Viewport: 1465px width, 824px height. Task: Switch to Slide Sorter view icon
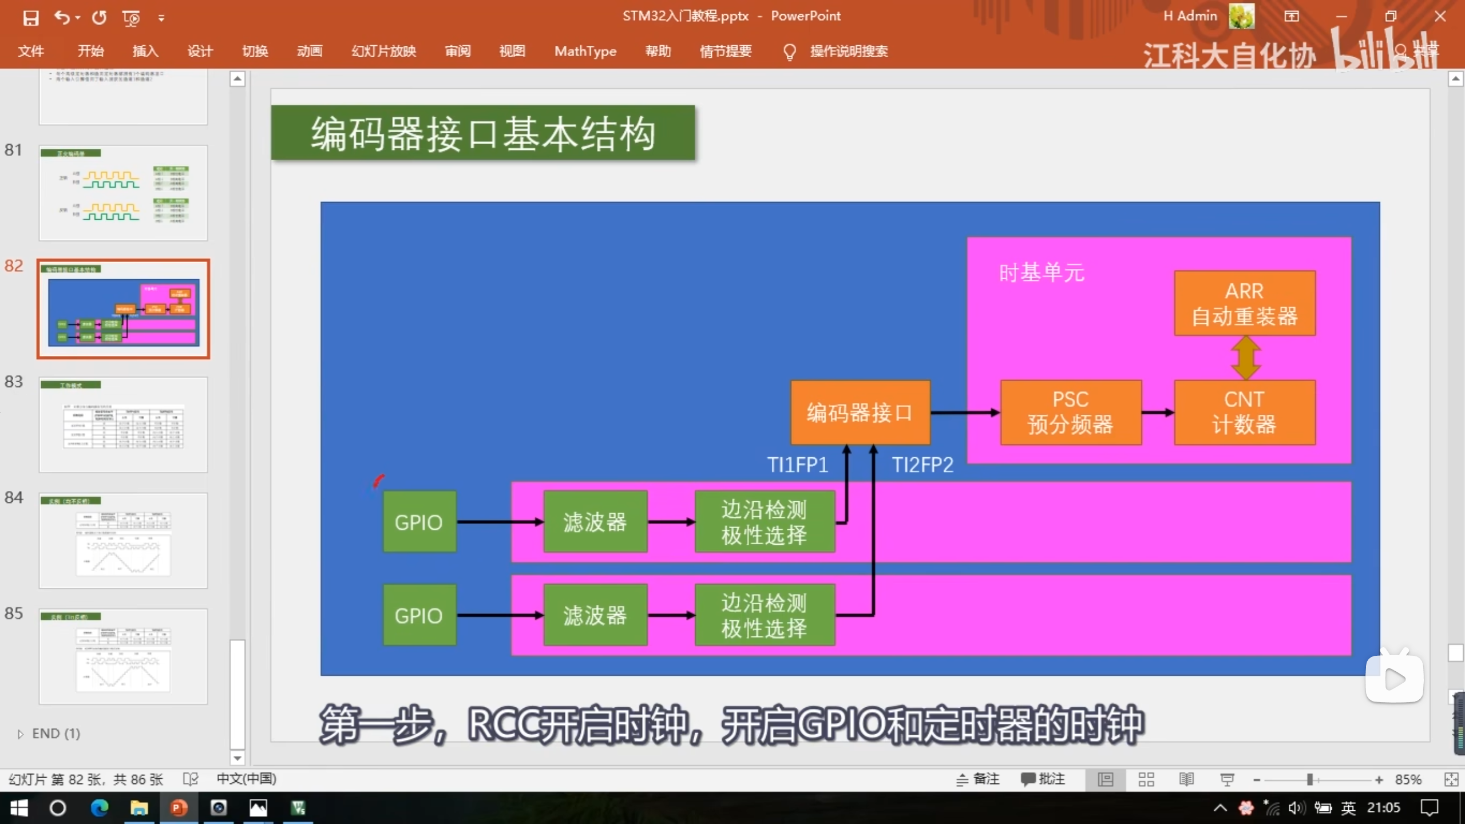1146,779
